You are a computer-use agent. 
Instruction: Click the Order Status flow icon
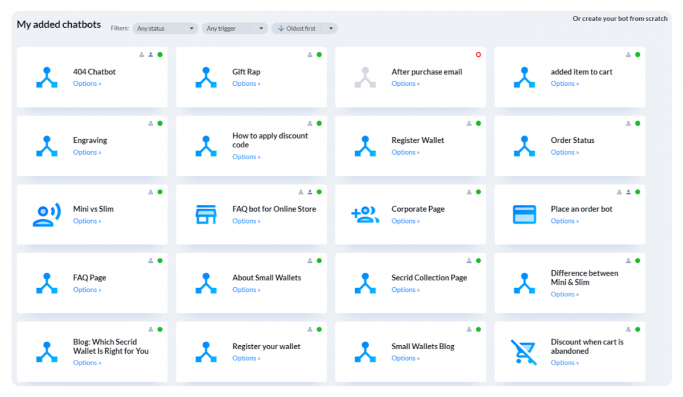point(524,146)
